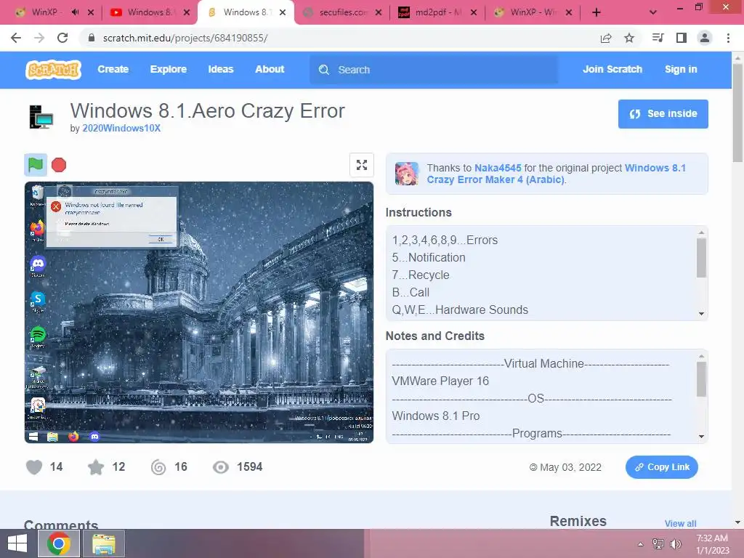
Task: Stop the project with red stop button
Action: tap(59, 165)
